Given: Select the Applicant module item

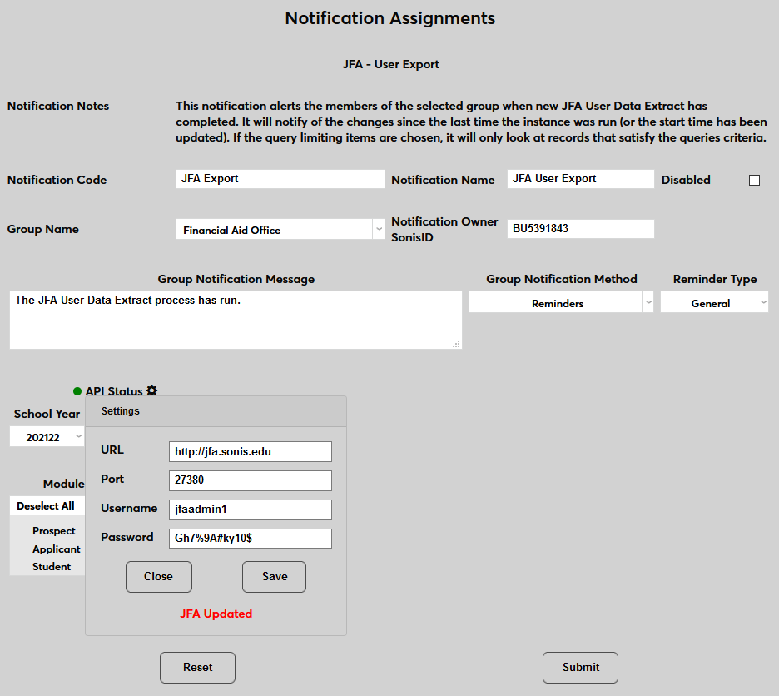Looking at the screenshot, I should pyautogui.click(x=56, y=549).
